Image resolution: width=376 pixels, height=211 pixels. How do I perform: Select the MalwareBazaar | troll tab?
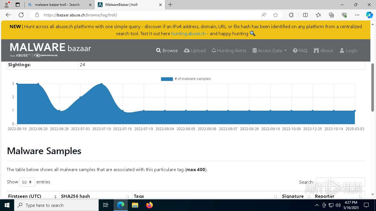[129, 5]
